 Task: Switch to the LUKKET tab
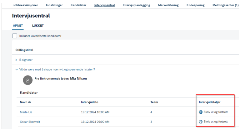(38, 26)
